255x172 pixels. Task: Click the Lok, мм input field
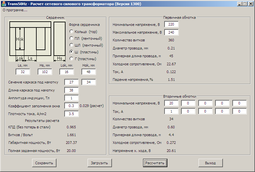[67, 72]
